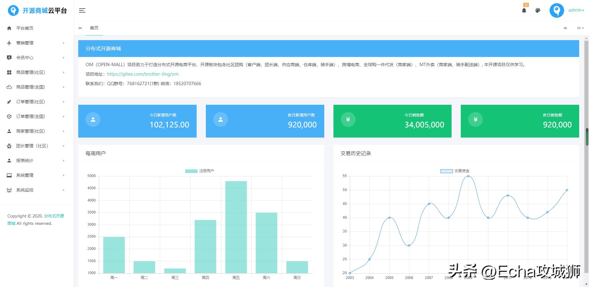
Task: Open the tab options dropdown menu
Action: click(x=580, y=28)
